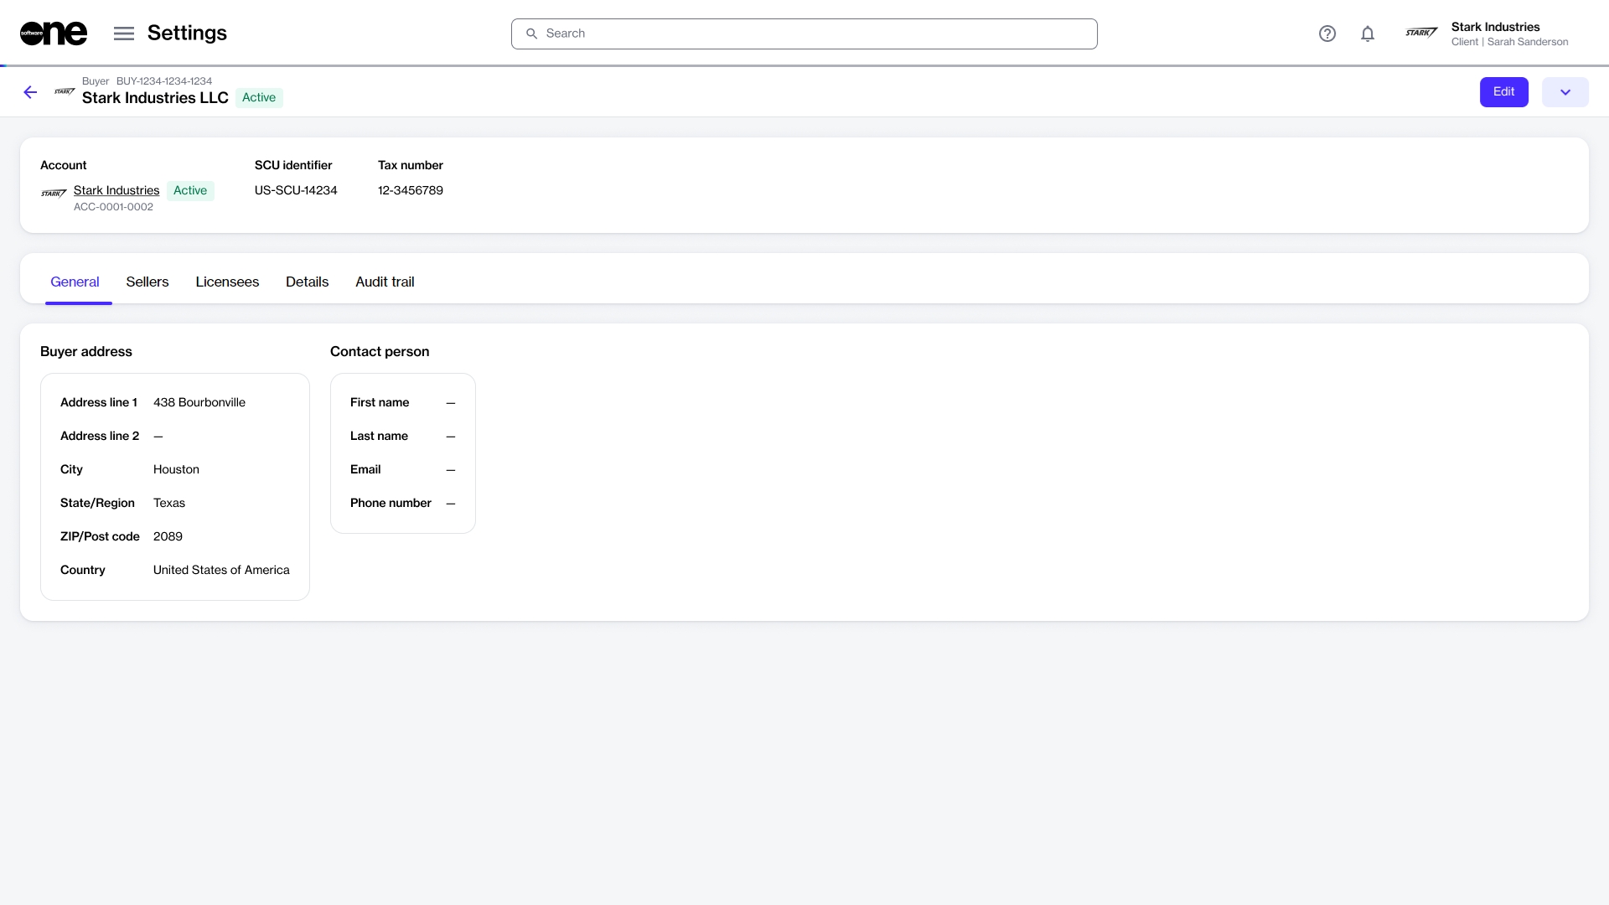This screenshot has height=905, width=1609.
Task: Click the Stark logo in Account section
Action: pos(54,194)
